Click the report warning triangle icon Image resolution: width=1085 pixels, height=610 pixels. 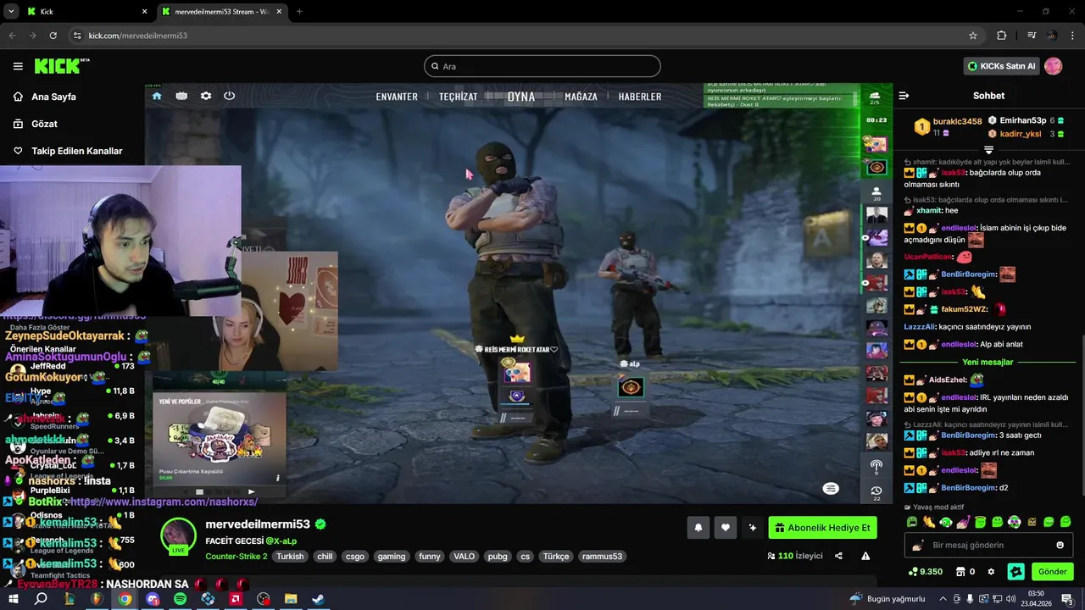865,556
